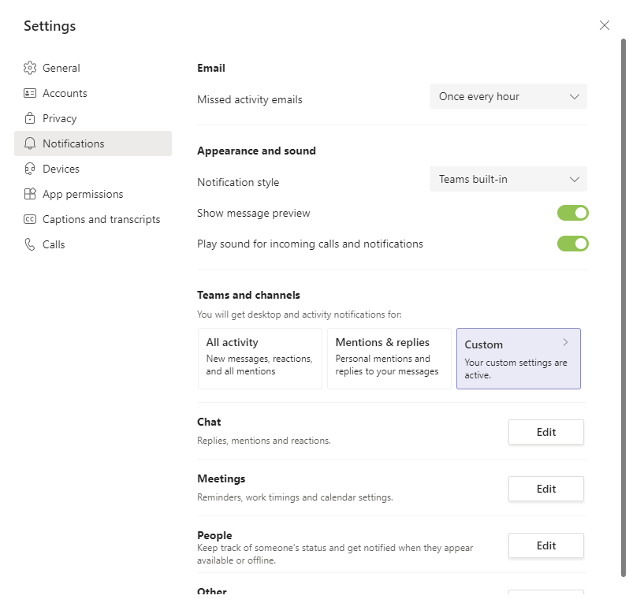629x603 pixels.
Task: Click the Calls phone icon
Action: [30, 244]
